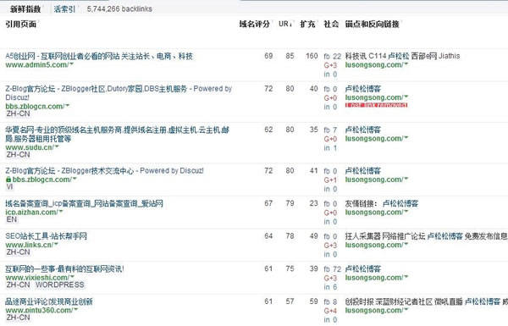Expand dropdown arrow beside bbs.zblogcn.com in ZBlogger社区 row
Screen dimensions: 508x326
click(67, 106)
